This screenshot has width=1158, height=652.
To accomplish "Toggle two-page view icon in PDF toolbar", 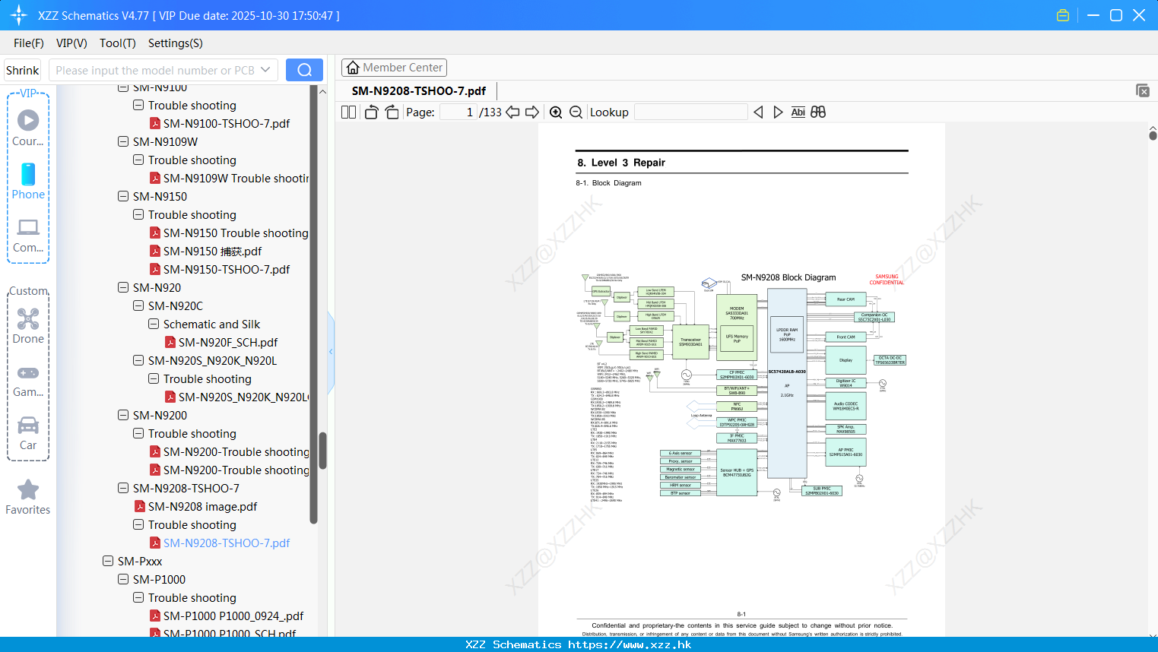I will pos(348,112).
